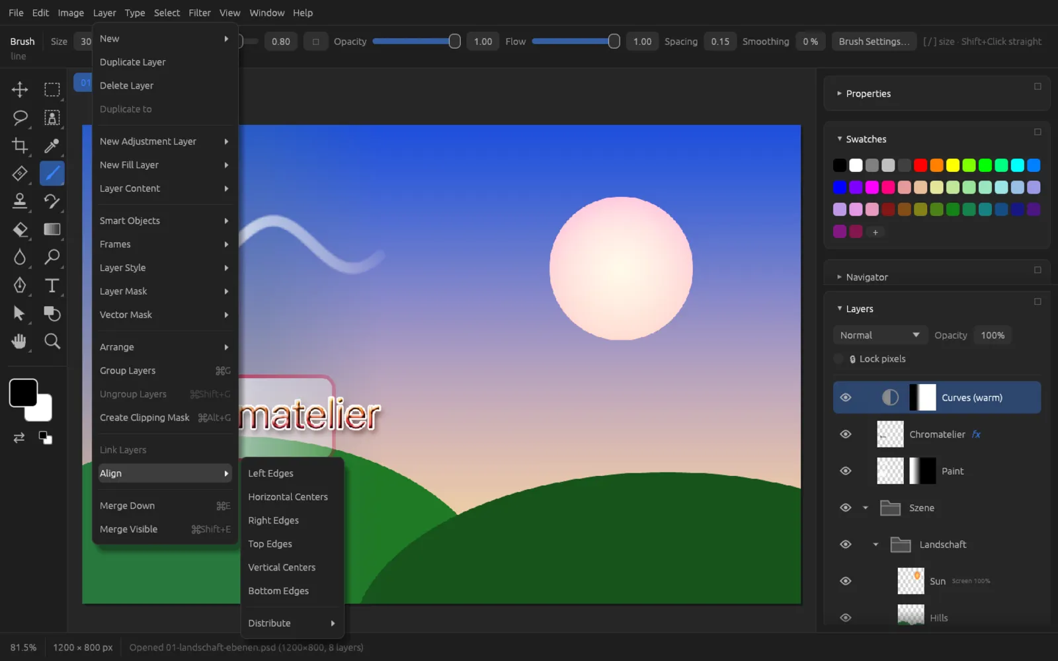Click the Spacing 0.15 value field
Screen dimensions: 1058x661
(x=720, y=41)
